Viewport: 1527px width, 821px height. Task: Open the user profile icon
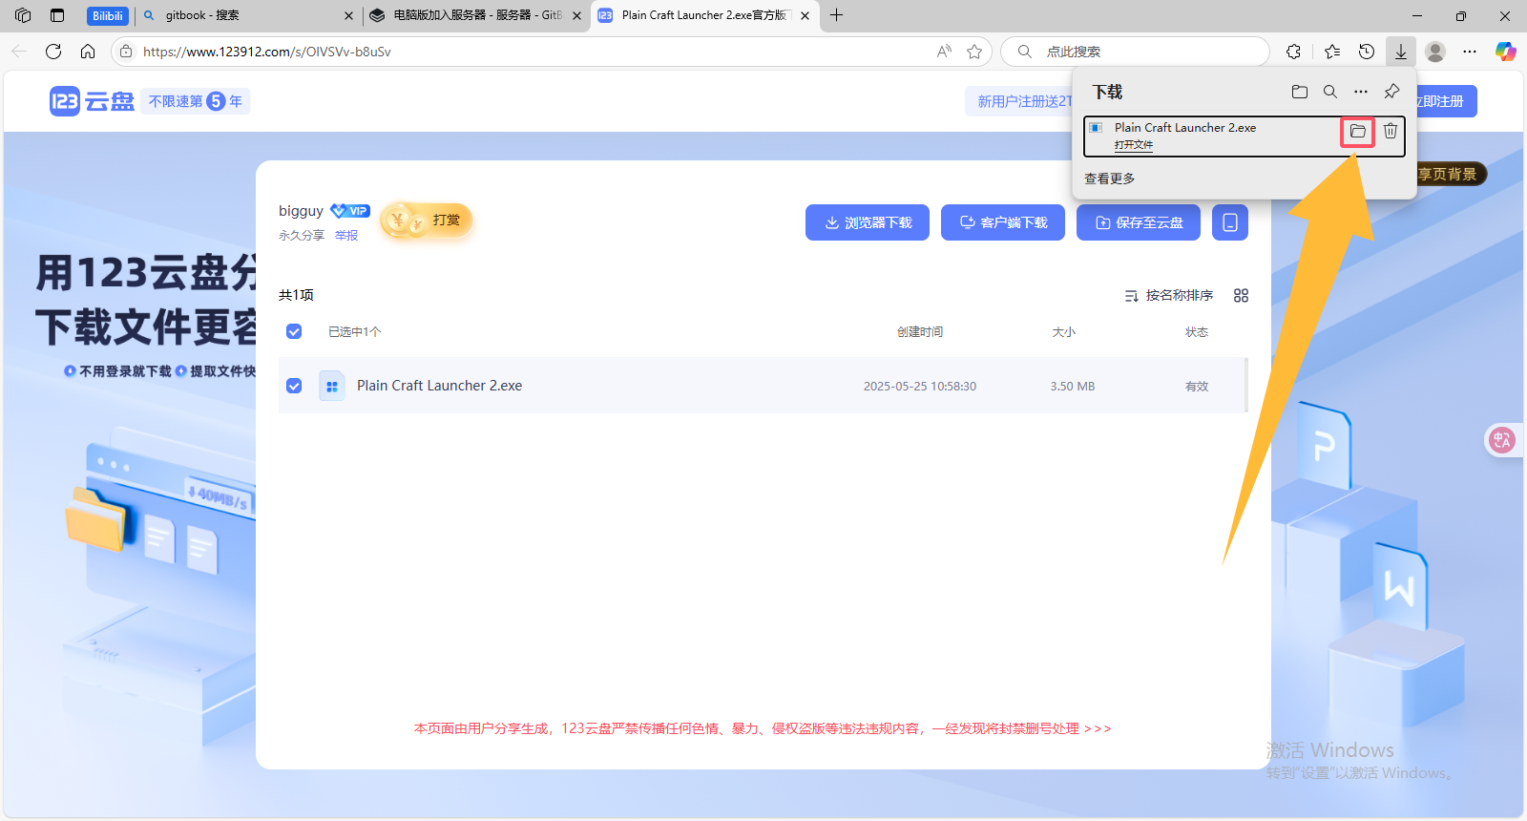click(x=1435, y=52)
